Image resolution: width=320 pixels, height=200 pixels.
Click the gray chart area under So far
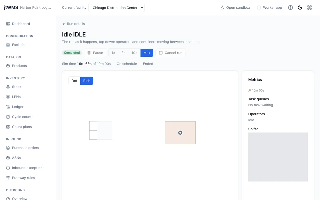(278, 157)
